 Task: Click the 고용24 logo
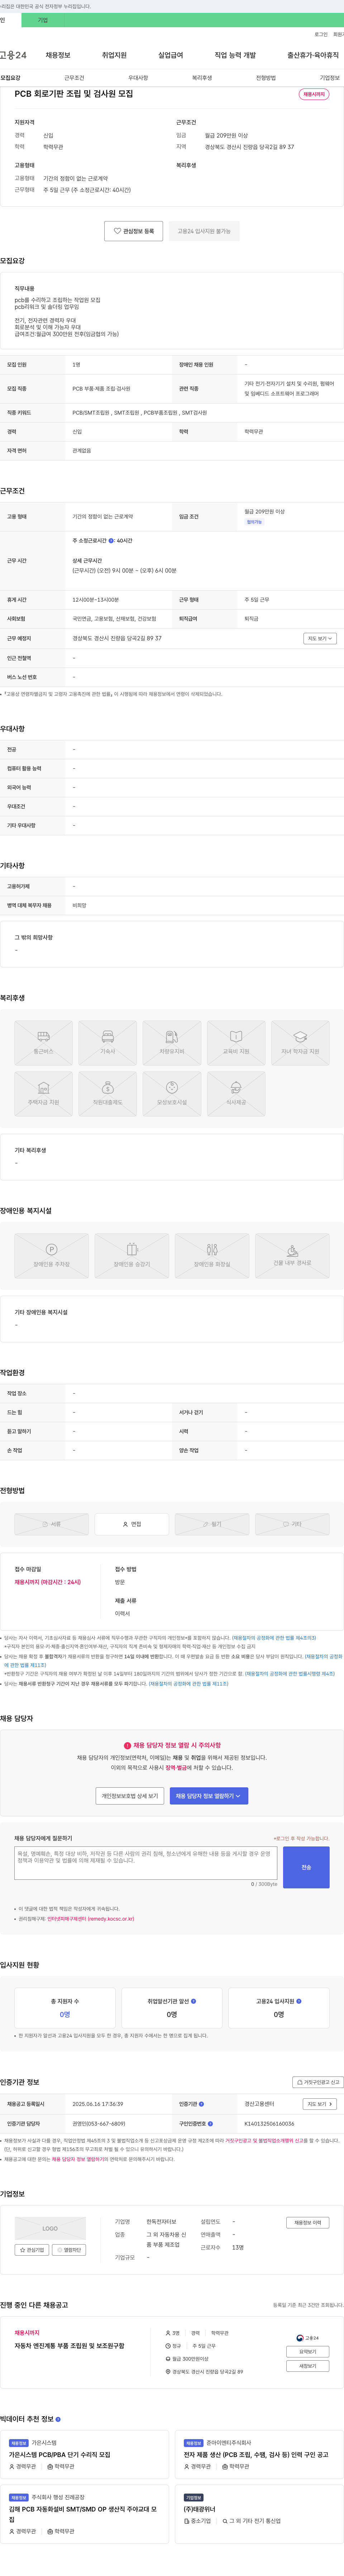(x=13, y=55)
